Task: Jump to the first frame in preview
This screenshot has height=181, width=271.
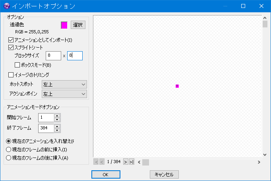Action: 96,162
